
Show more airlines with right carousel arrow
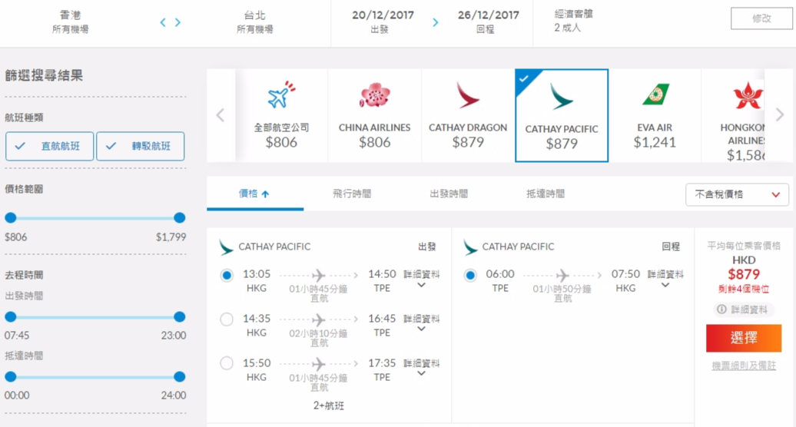(x=780, y=114)
